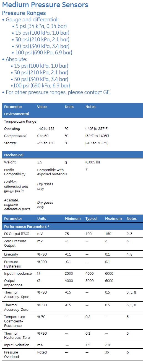
Task: Click Input Excitation maximum '2.0'
Action: [108, 345]
